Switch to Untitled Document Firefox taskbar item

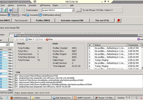click(x=20, y=98)
